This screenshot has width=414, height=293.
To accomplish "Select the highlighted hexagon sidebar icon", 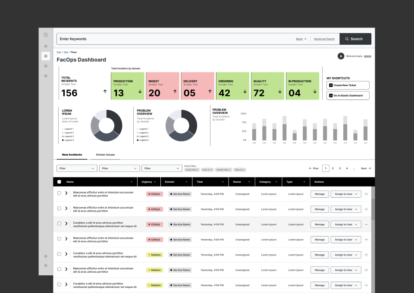I will tap(46, 56).
